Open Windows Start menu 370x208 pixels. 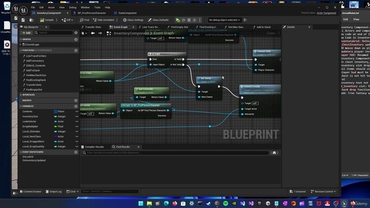pos(140,203)
